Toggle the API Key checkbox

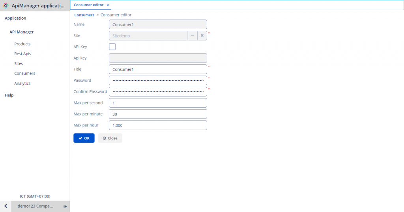coord(112,47)
